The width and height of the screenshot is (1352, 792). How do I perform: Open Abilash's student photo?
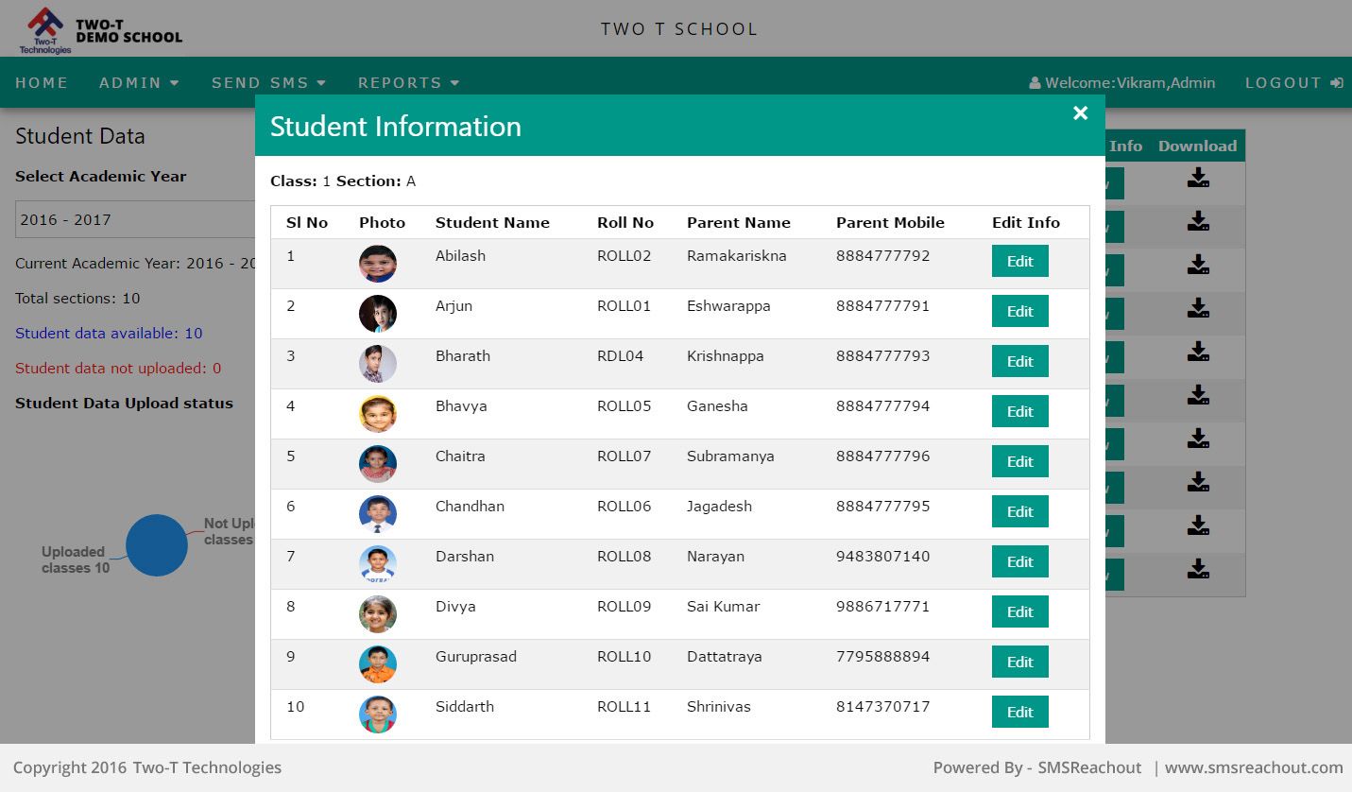point(378,264)
